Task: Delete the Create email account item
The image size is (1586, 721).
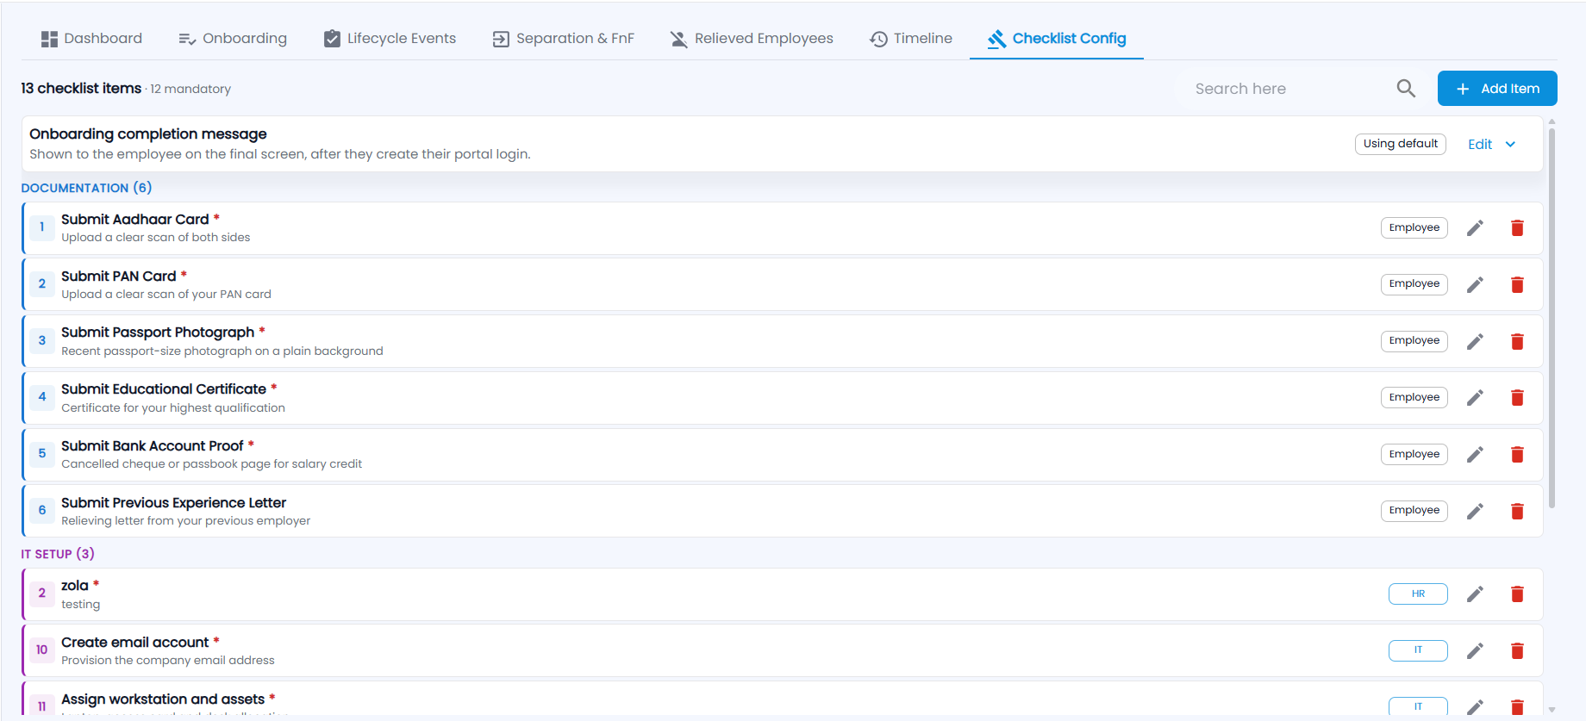Action: (x=1518, y=650)
